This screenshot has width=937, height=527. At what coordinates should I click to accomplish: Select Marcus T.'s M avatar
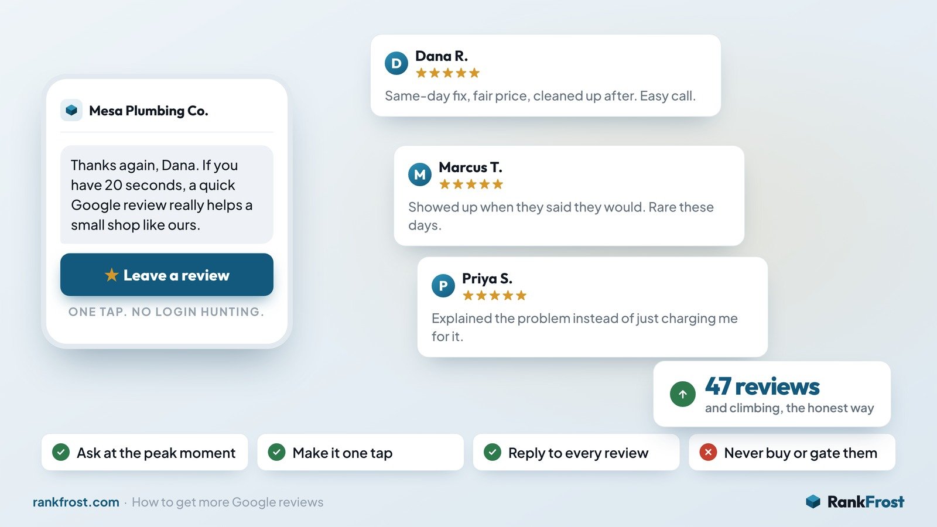tap(420, 174)
